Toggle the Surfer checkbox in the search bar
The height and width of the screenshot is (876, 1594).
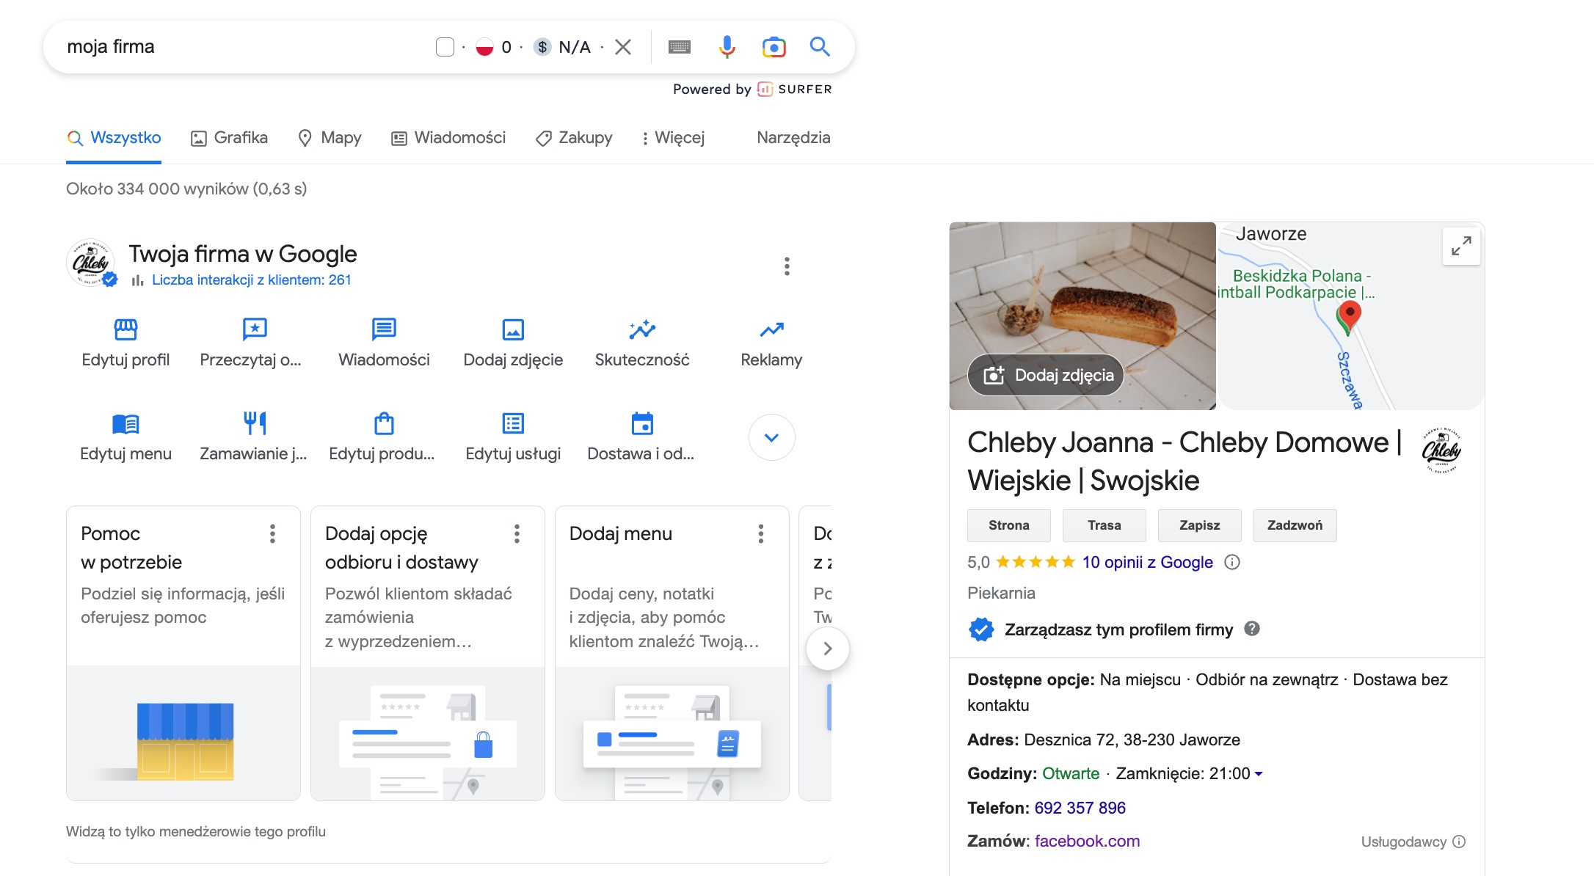pyautogui.click(x=444, y=45)
